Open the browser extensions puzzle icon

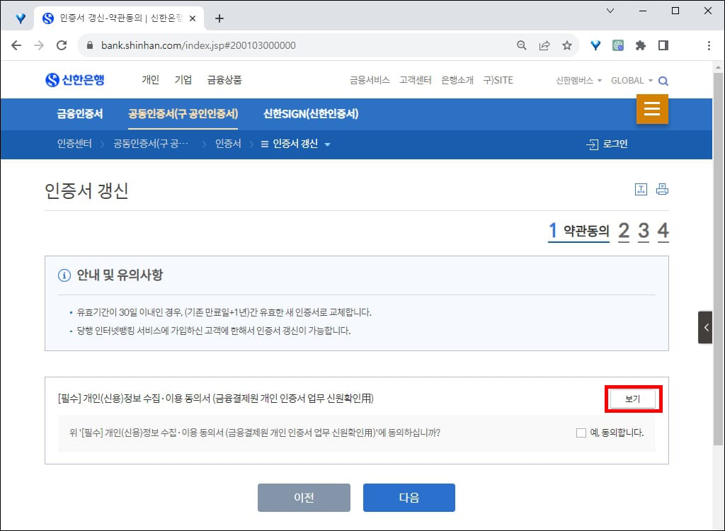(640, 45)
